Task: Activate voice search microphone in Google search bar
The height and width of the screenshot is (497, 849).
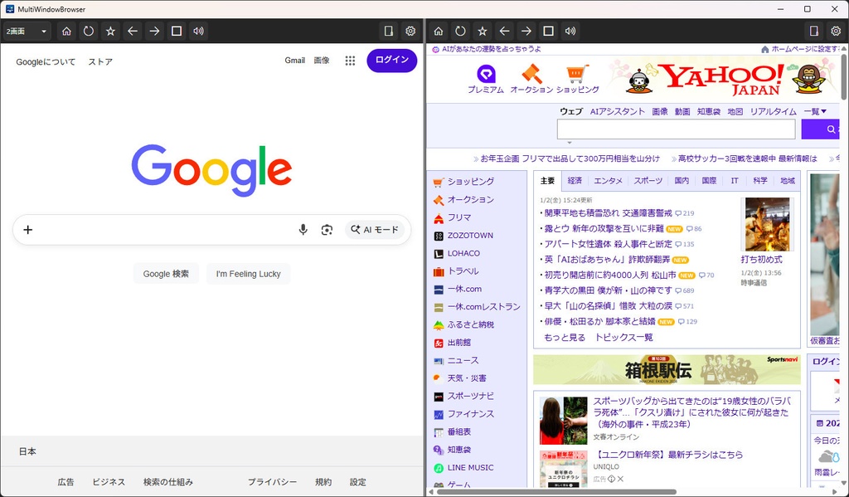Action: 303,229
